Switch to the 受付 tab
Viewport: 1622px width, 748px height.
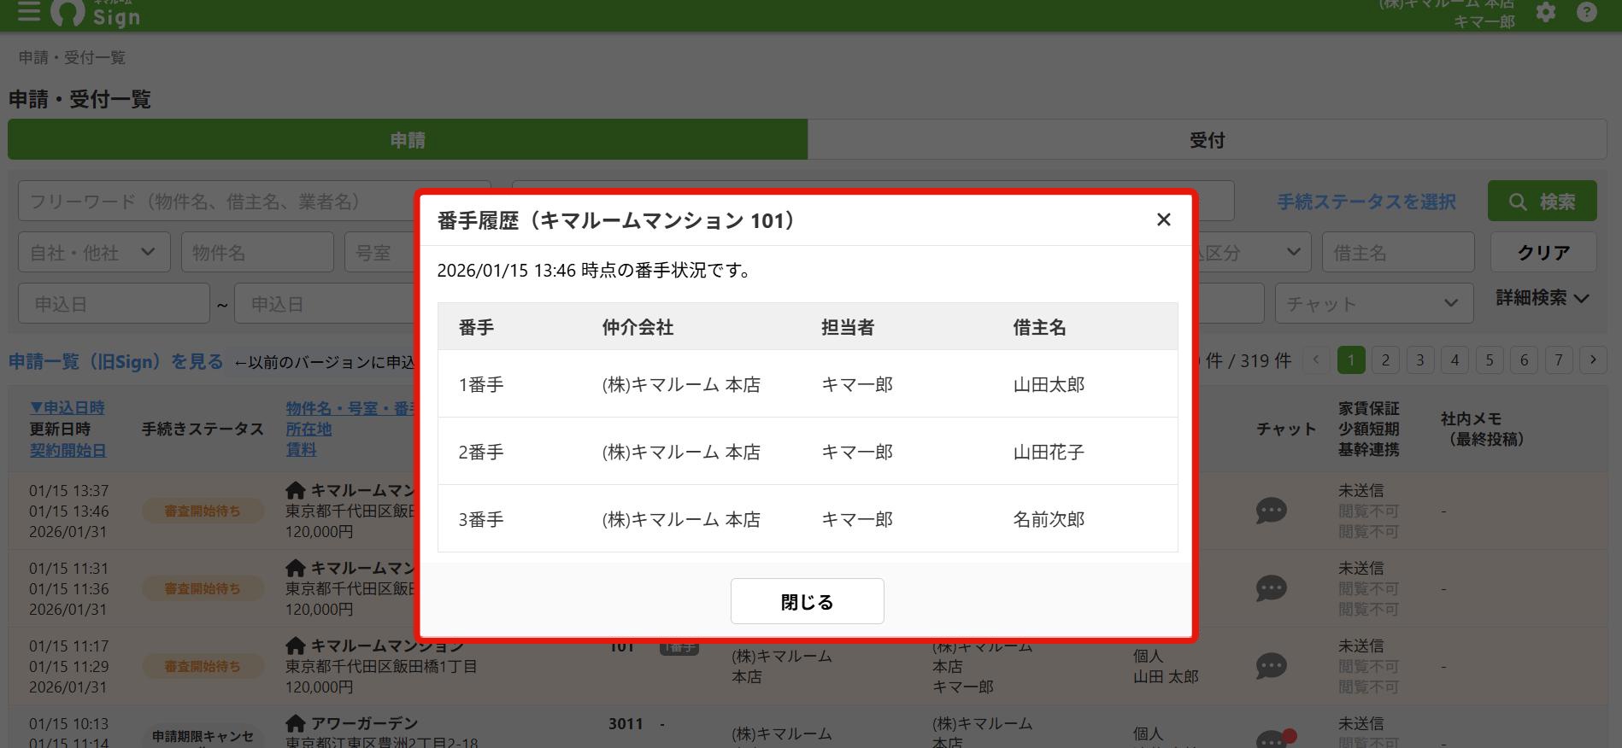(x=1207, y=139)
